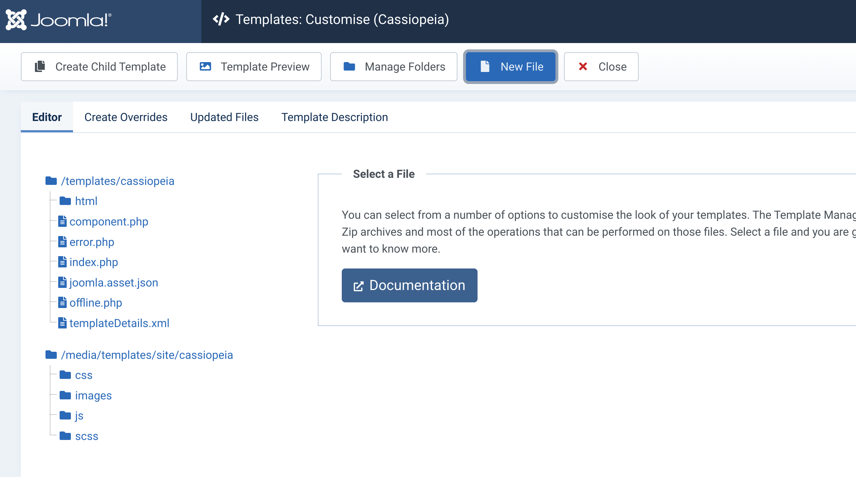
Task: Click file icon next to error.php
Action: (x=62, y=242)
